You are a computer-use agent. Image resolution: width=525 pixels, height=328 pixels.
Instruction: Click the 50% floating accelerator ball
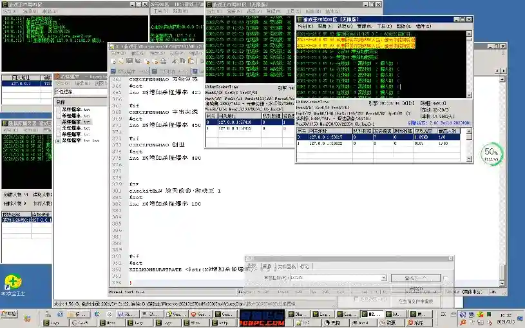[x=492, y=154]
